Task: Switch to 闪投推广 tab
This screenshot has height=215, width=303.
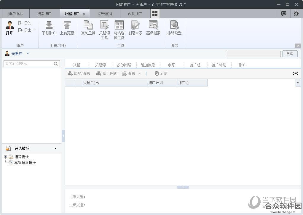Action: tap(135, 14)
